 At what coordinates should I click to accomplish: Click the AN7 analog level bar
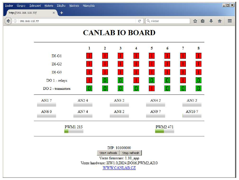pos(83,116)
